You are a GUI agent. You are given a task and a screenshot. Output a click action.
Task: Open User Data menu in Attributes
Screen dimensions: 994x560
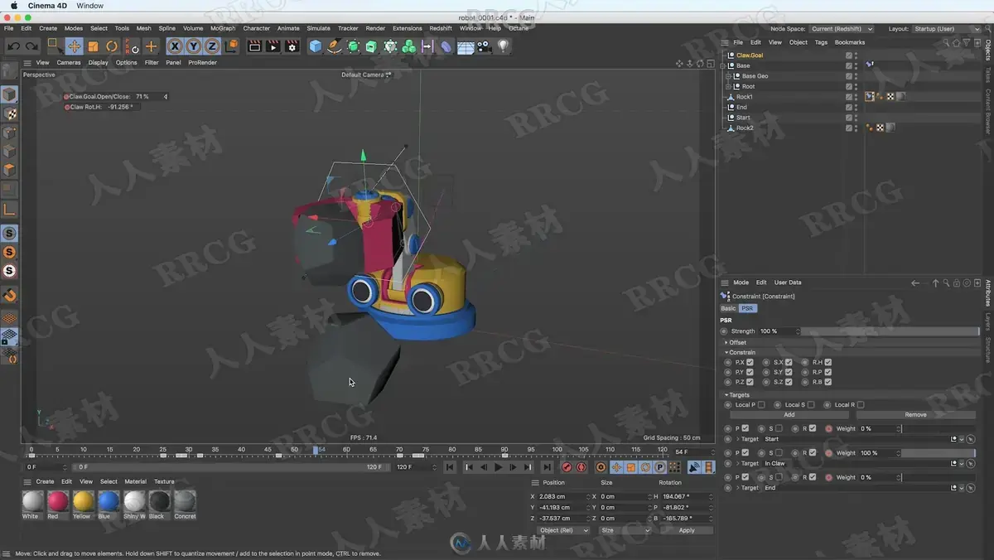[788, 282]
